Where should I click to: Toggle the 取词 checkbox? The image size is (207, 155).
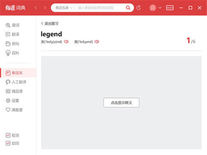pos(8,135)
